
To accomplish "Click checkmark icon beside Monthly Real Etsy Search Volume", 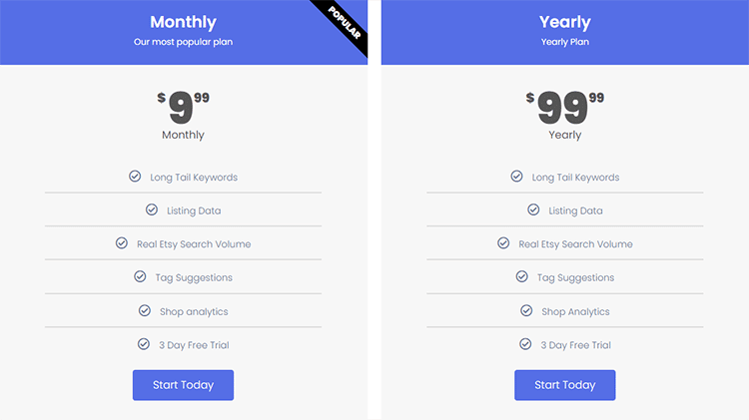I will click(x=122, y=243).
